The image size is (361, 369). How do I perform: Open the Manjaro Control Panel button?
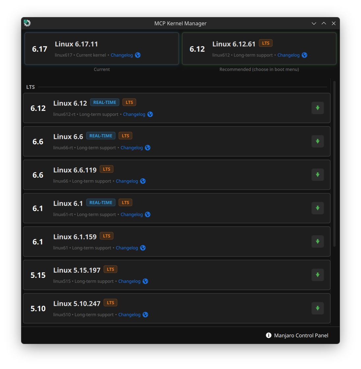(x=301, y=335)
